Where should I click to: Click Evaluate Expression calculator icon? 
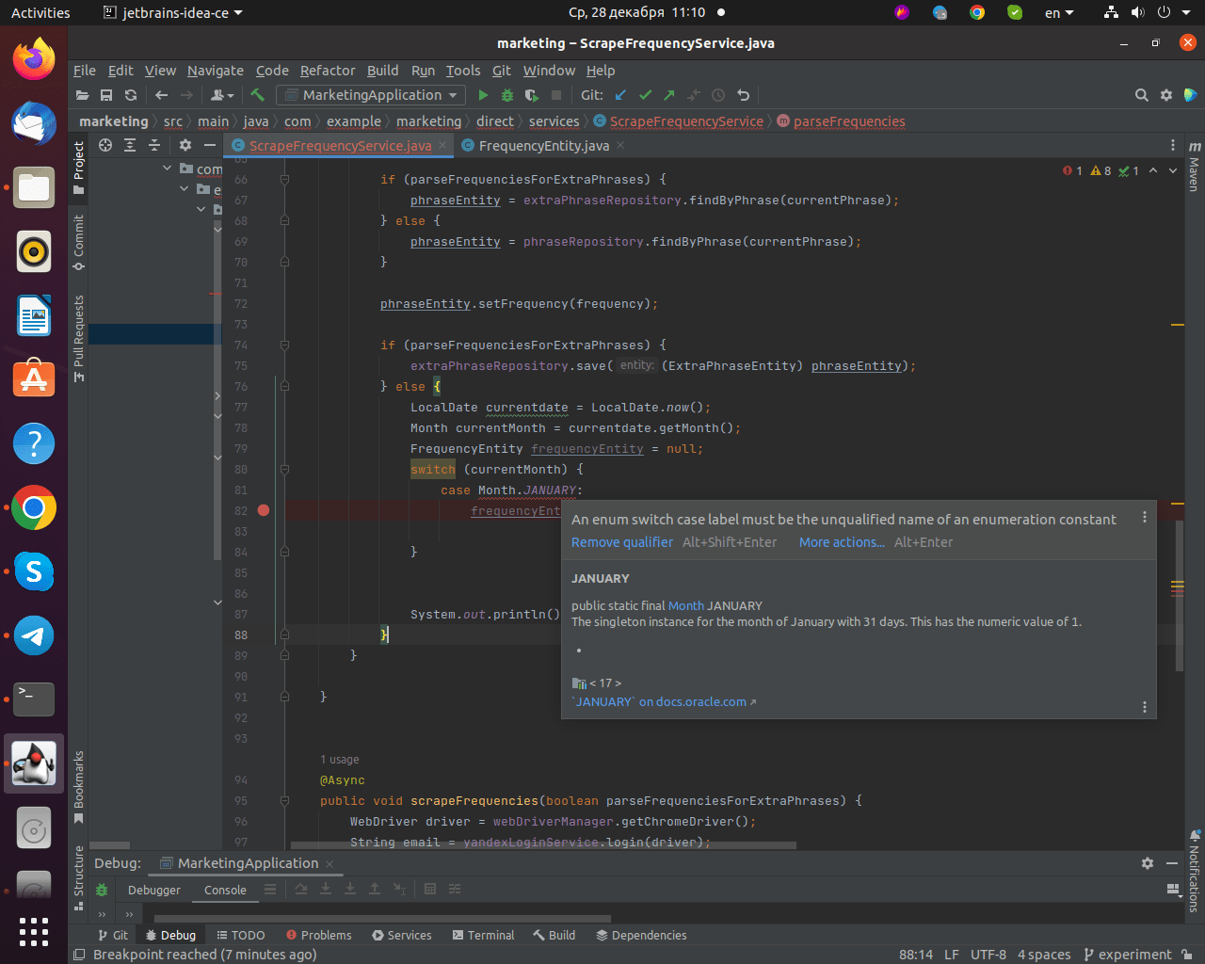tap(430, 889)
